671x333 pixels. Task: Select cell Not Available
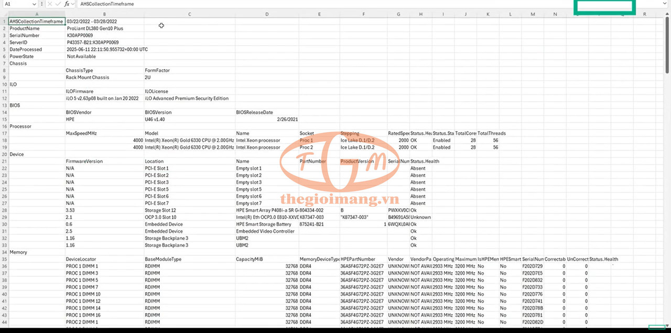tap(104, 56)
